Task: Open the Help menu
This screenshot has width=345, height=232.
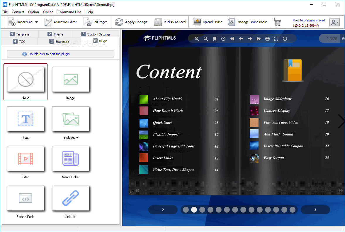Action: [89, 12]
